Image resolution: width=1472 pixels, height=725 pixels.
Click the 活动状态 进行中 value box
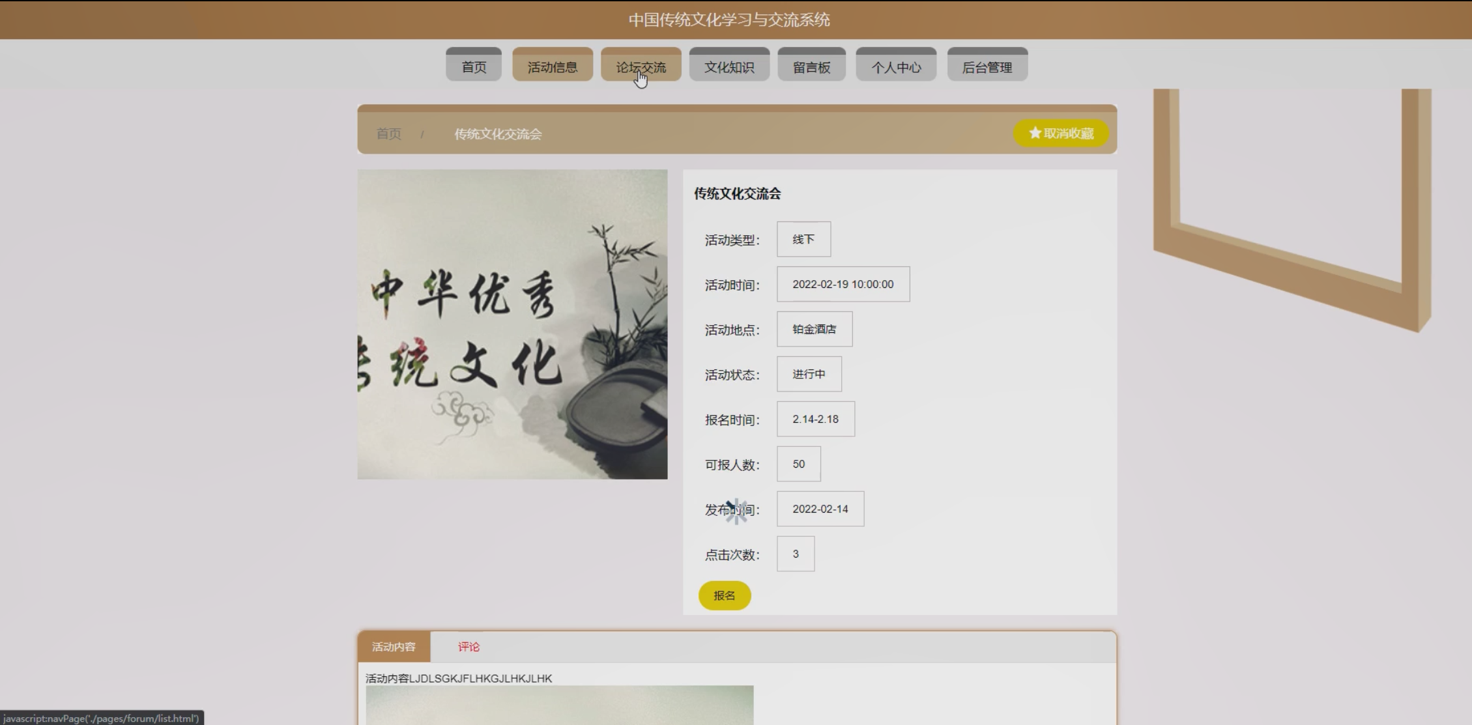(x=809, y=374)
